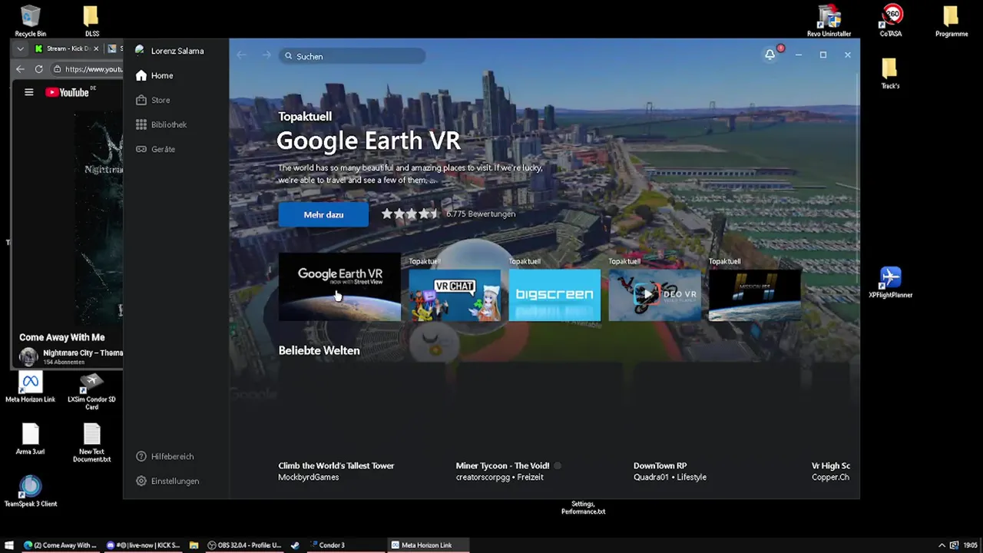Click the Lorenz Salama profile avatar
983x553 pixels.
[x=140, y=51]
